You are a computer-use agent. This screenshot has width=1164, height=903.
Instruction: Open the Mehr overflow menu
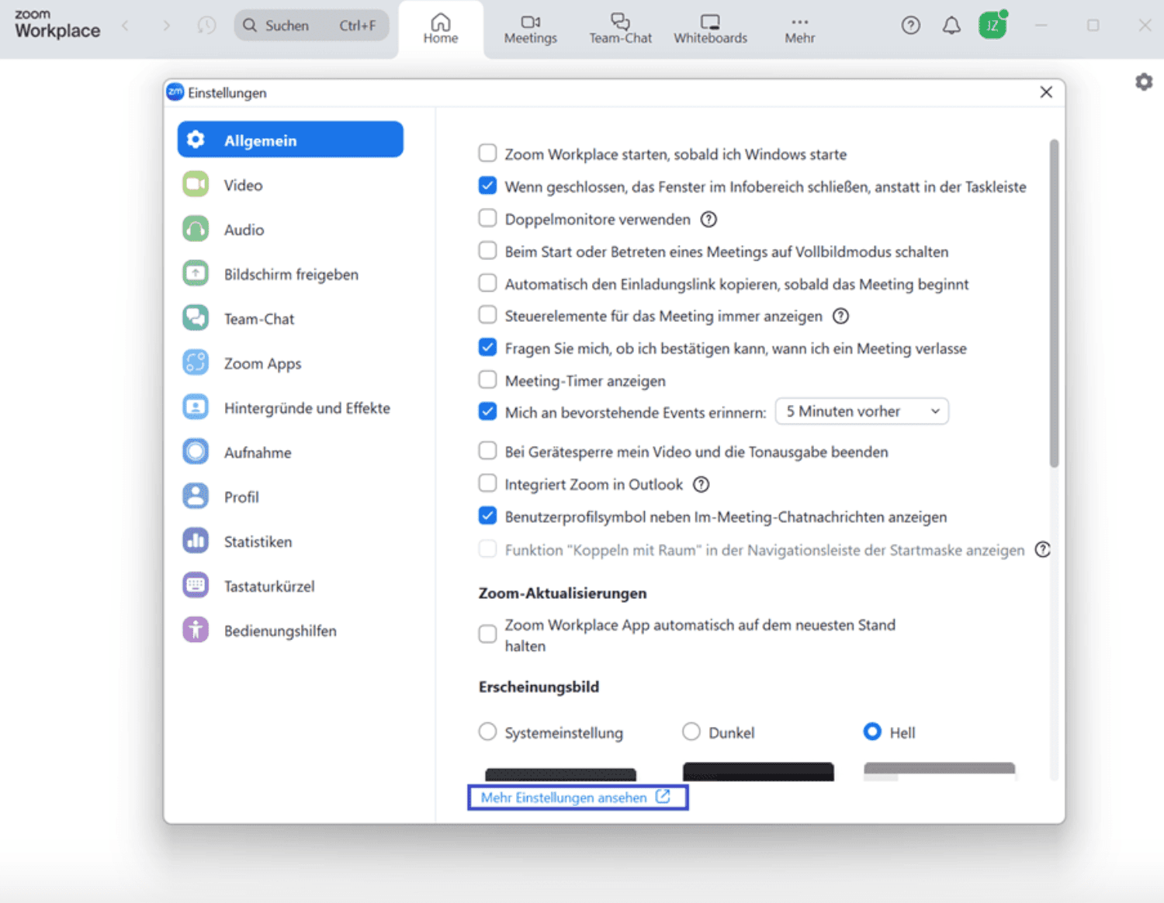[x=799, y=29]
